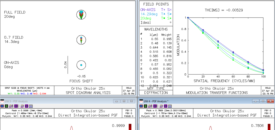Click 'SPOT DIAGRAM ANALYSIS' title text
Screen dimensions: 275x130
pos(88,93)
